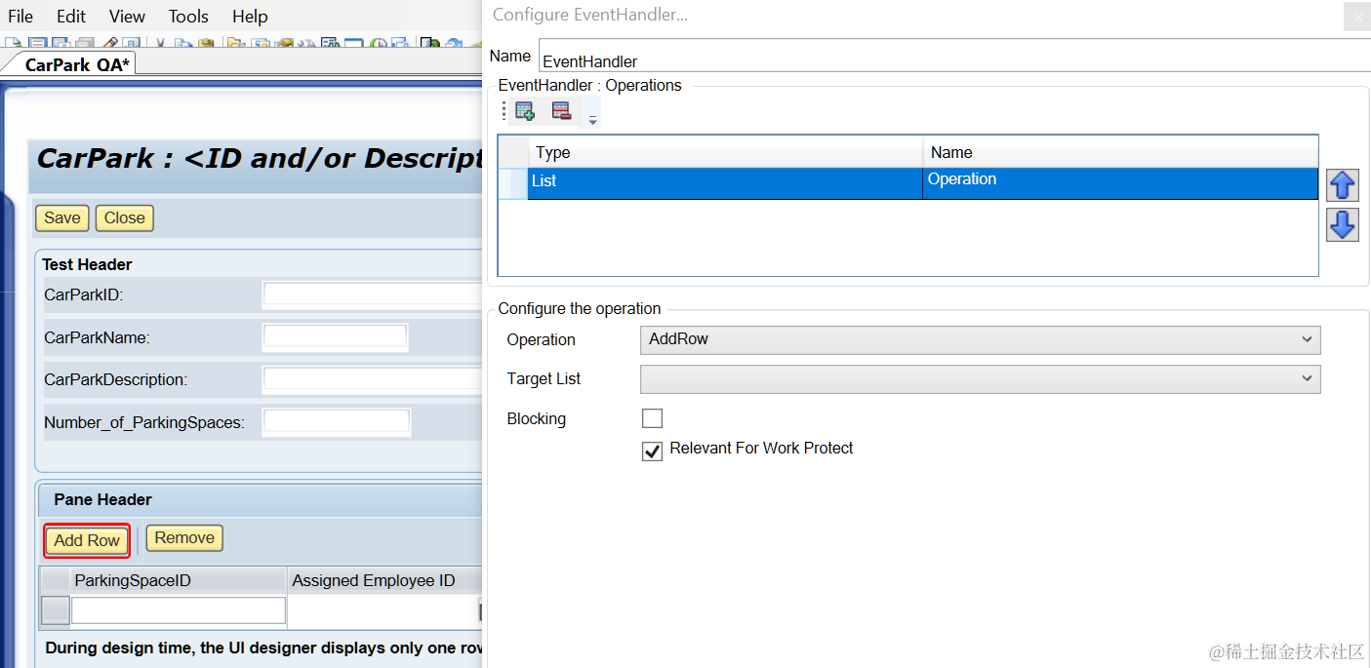Click the CarParkID input field
1371x668 pixels.
[x=373, y=294]
